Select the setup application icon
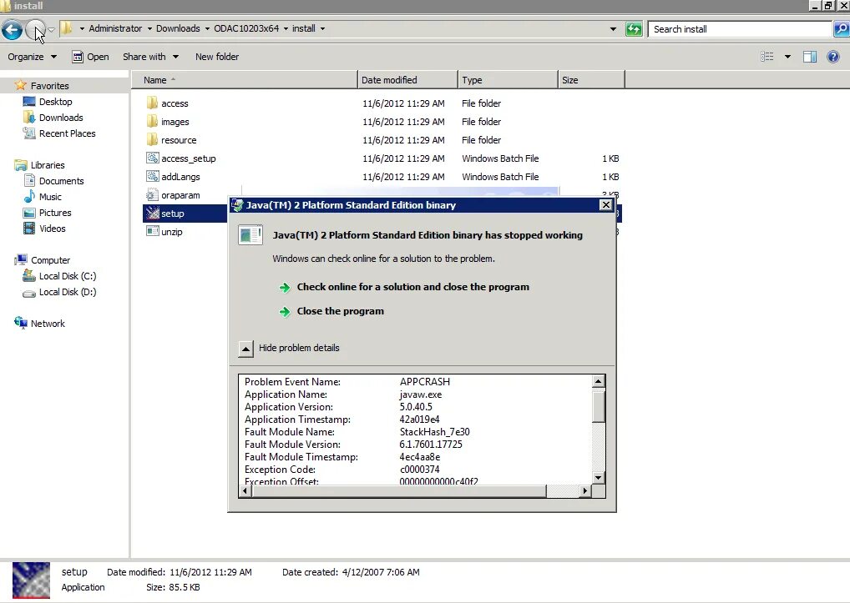Screen dimensions: 850x603 (x=152, y=214)
